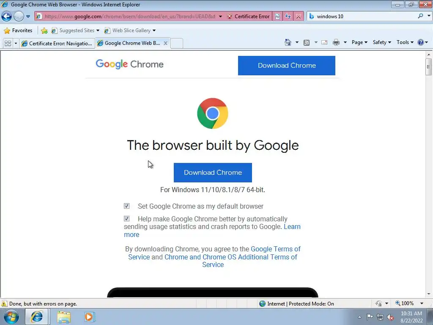Viewport: 433px width, 325px height.
Task: Uncheck sending usage statistics and crash reports
Action: pos(126,219)
